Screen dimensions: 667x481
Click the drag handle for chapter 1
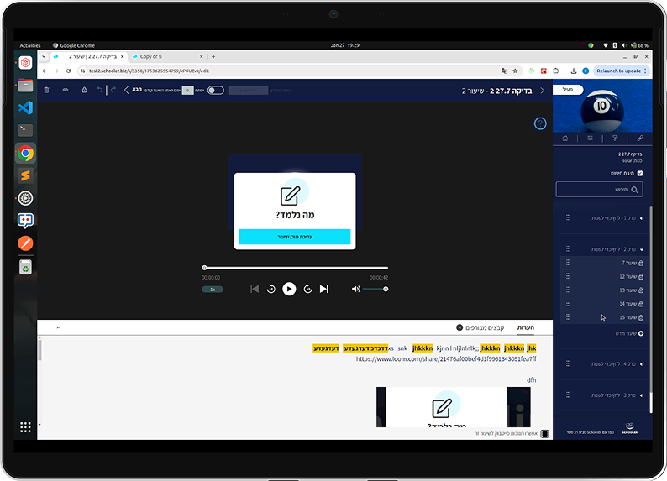pos(568,217)
